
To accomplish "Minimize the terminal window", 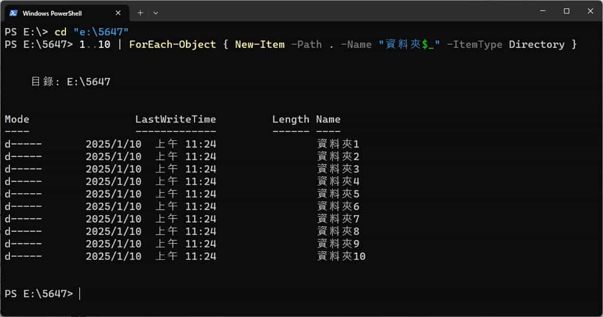I will (x=543, y=11).
